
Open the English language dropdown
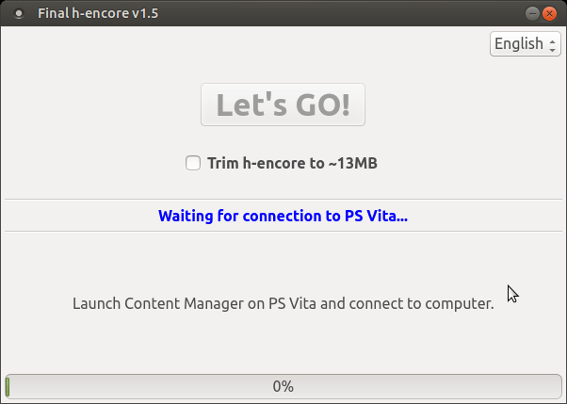click(x=525, y=43)
